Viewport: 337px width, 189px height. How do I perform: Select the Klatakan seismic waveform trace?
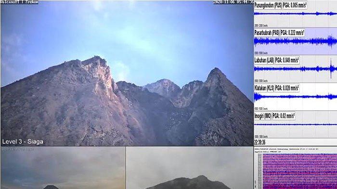coord(296,97)
